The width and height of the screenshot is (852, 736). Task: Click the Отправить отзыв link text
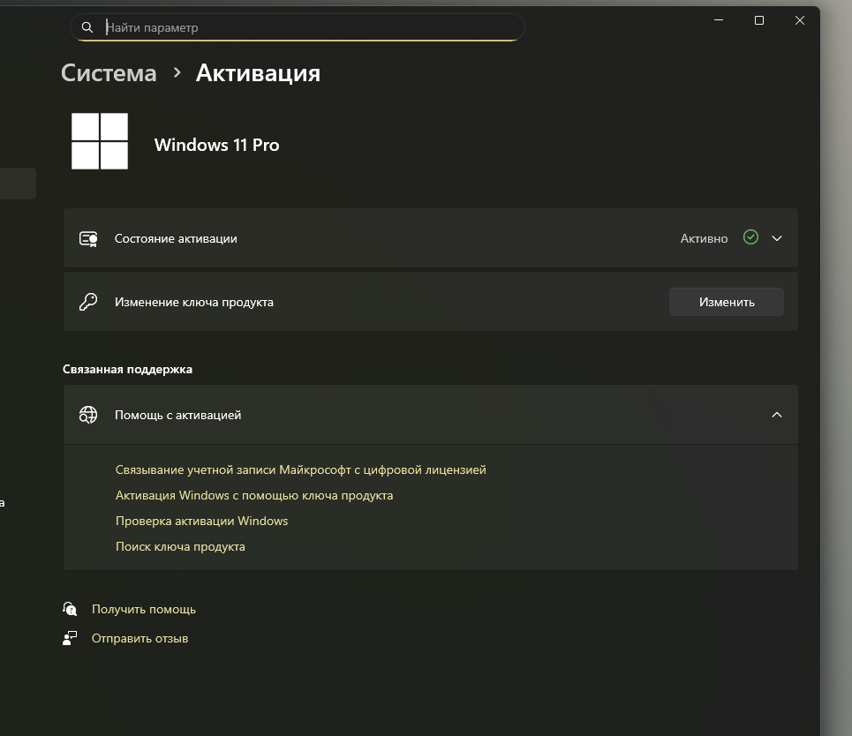point(139,638)
